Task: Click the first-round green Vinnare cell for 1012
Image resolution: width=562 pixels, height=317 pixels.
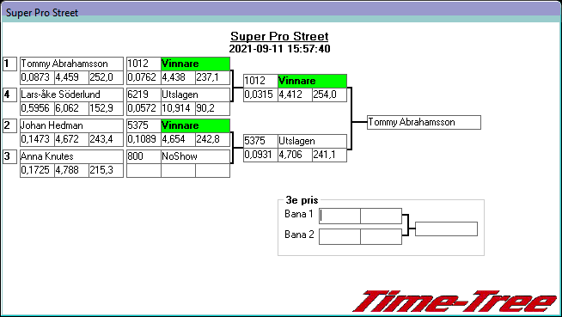Action: [195, 64]
